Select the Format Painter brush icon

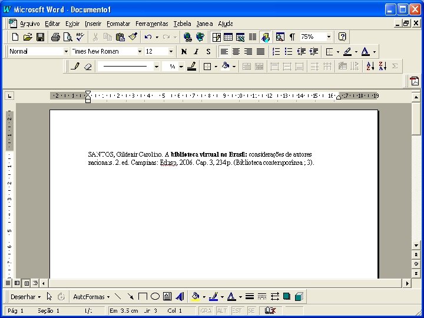132,37
